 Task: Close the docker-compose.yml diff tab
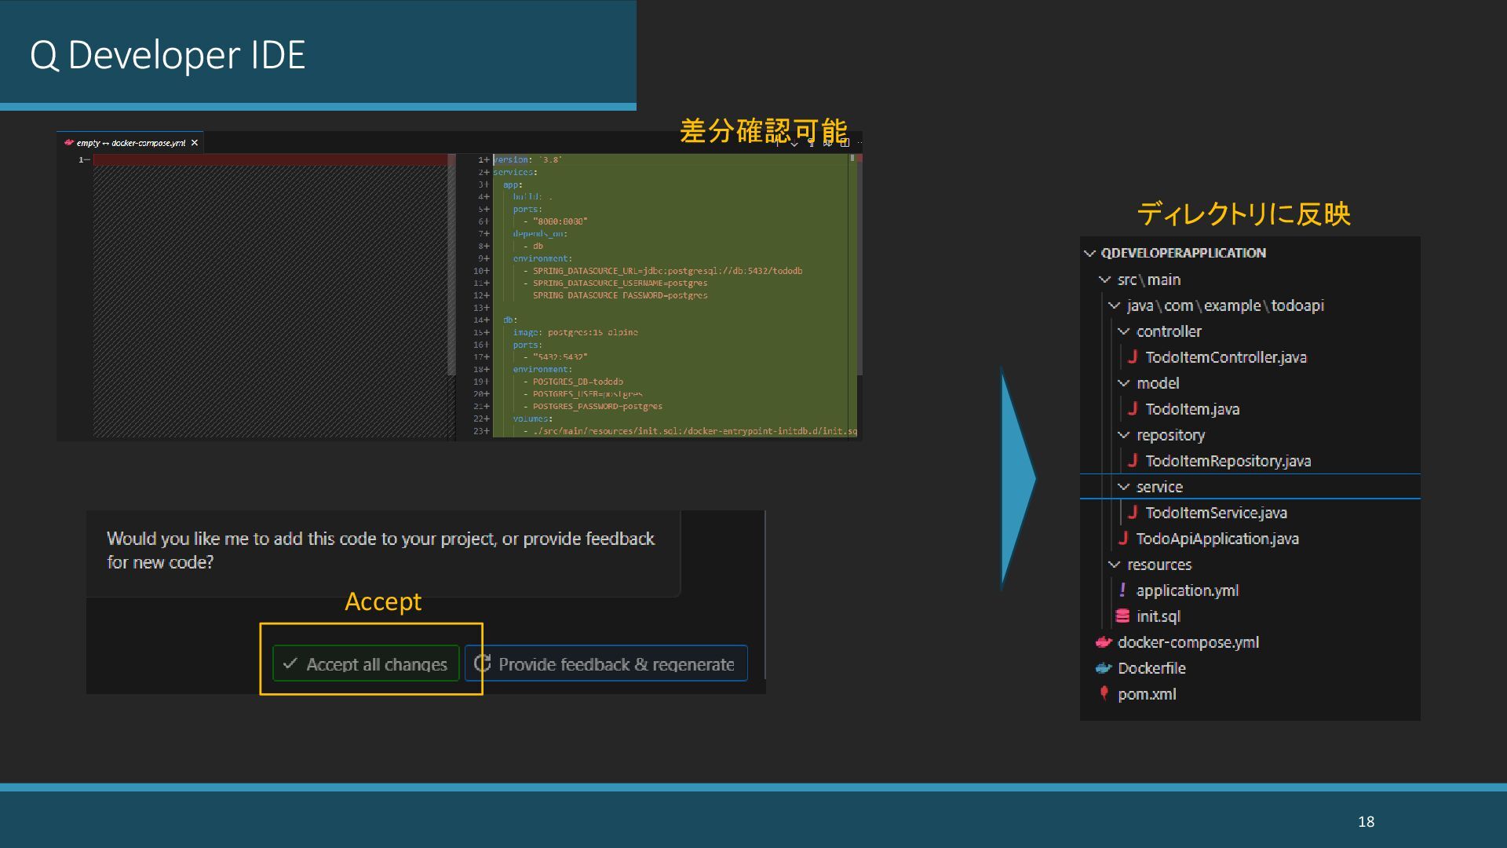click(x=195, y=143)
